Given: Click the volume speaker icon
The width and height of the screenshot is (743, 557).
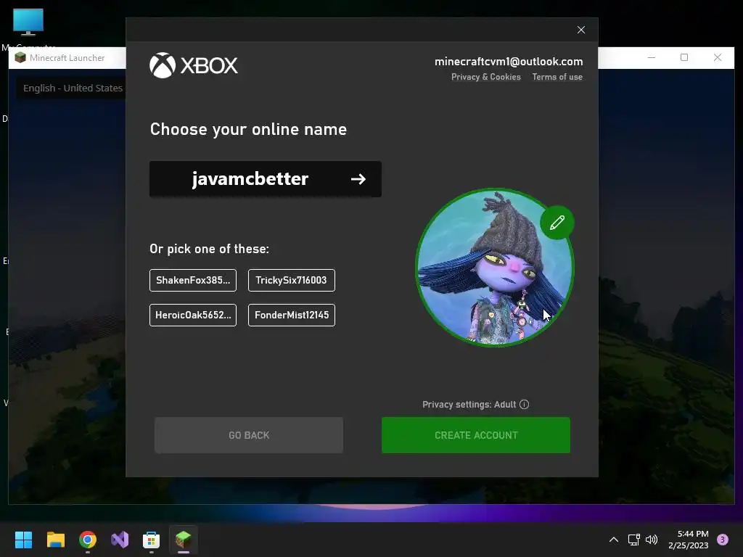Looking at the screenshot, I should 652,540.
